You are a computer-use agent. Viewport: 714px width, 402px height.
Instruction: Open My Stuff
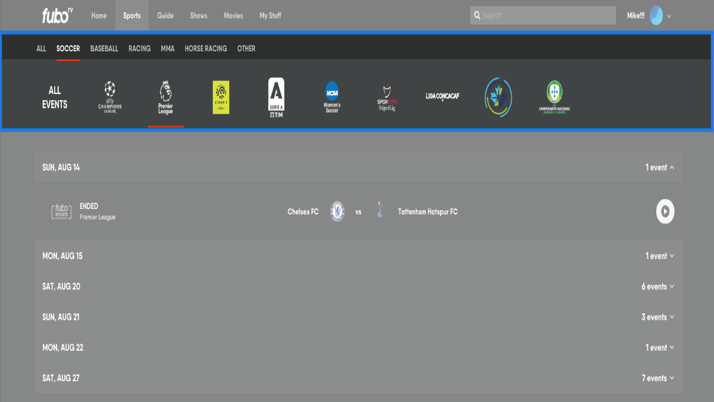point(270,15)
